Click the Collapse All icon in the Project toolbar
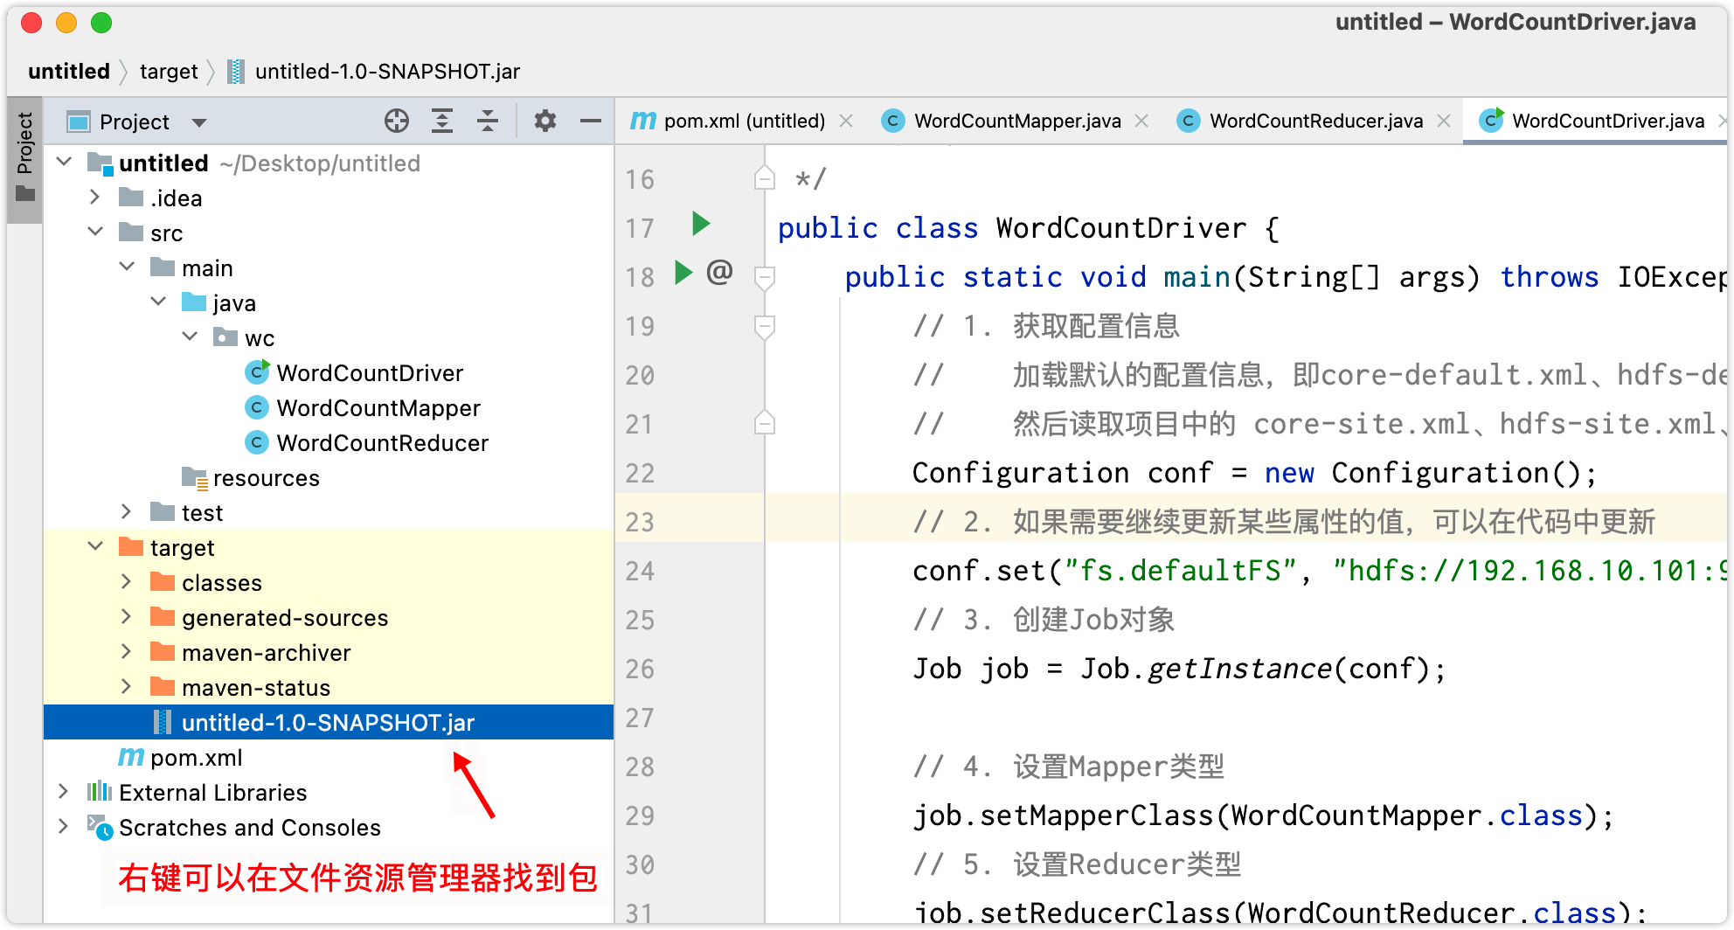 [x=488, y=121]
